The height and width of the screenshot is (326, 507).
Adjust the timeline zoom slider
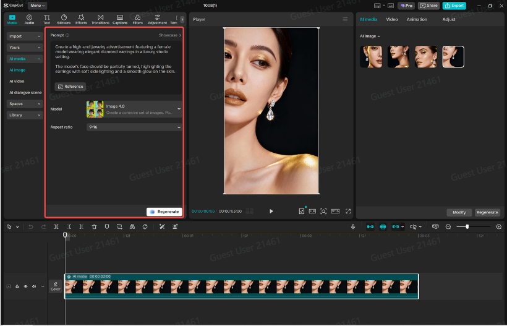pos(467,227)
